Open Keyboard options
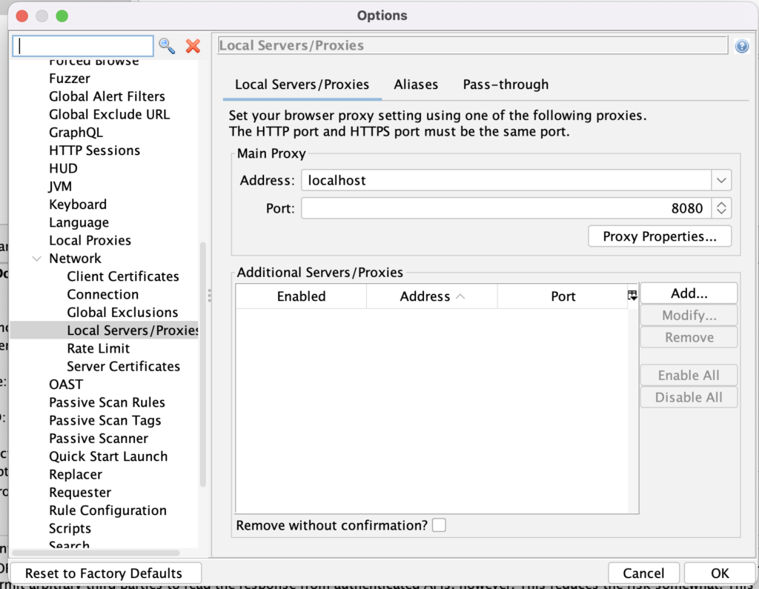The height and width of the screenshot is (589, 759). 78,204
